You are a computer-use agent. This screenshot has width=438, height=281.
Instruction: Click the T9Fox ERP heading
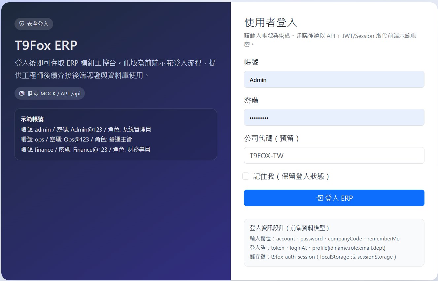tap(46, 46)
